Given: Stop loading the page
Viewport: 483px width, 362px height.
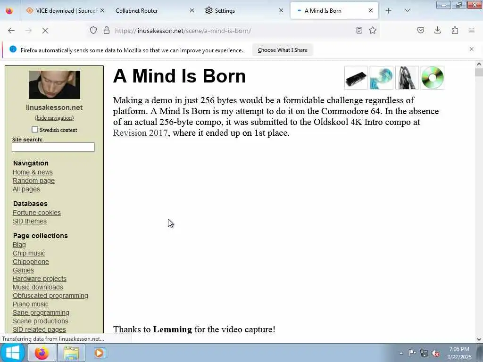Looking at the screenshot, I should tap(45, 31).
